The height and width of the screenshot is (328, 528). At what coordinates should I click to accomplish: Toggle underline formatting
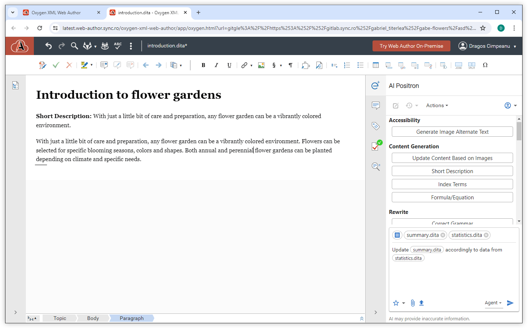coord(229,65)
